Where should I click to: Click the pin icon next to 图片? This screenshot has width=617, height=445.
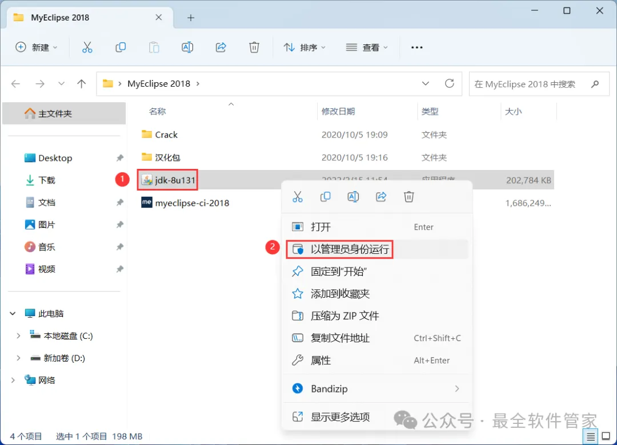point(119,224)
